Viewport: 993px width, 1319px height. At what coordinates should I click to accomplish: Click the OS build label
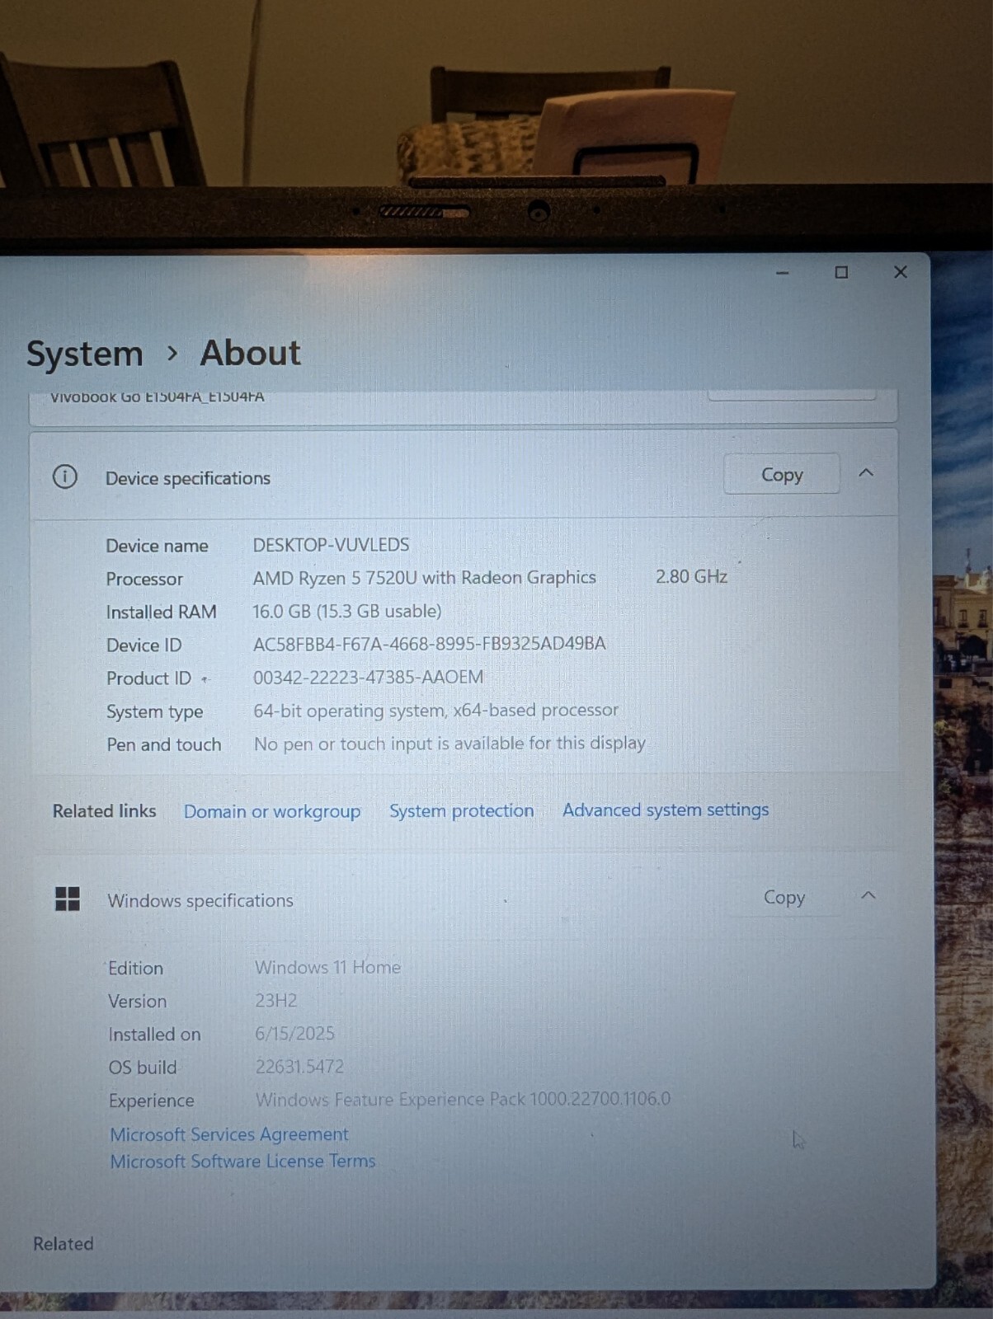point(143,1068)
